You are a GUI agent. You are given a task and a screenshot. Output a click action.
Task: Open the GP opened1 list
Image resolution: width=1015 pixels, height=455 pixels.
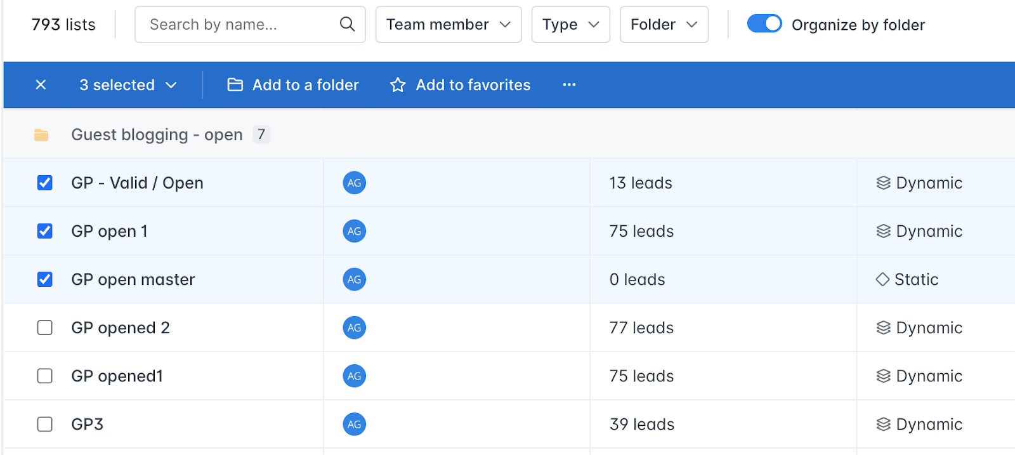pyautogui.click(x=117, y=376)
